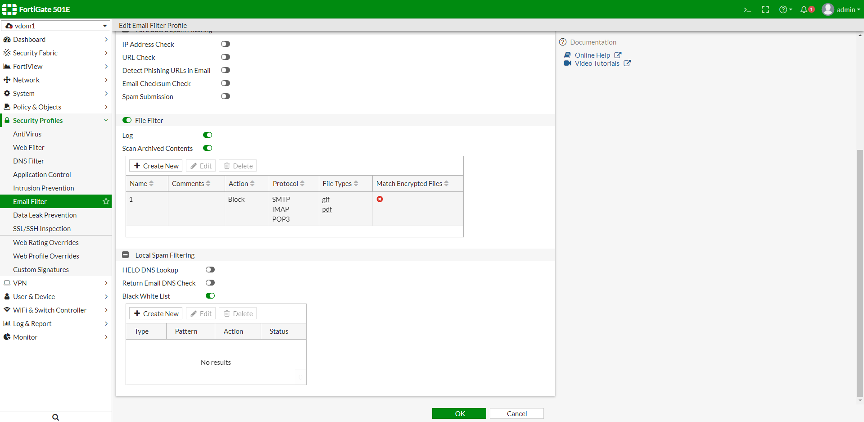Open the vdom1 virtual domain dropdown
The height and width of the screenshot is (422, 864).
coord(55,26)
